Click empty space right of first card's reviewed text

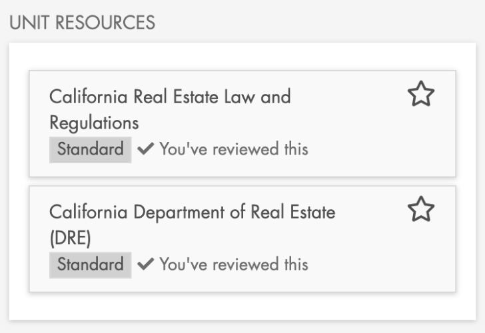coord(380,149)
